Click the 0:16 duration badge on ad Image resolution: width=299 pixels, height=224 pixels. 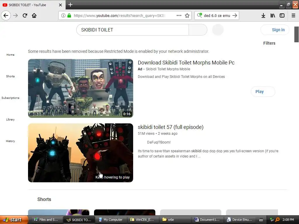click(x=127, y=114)
